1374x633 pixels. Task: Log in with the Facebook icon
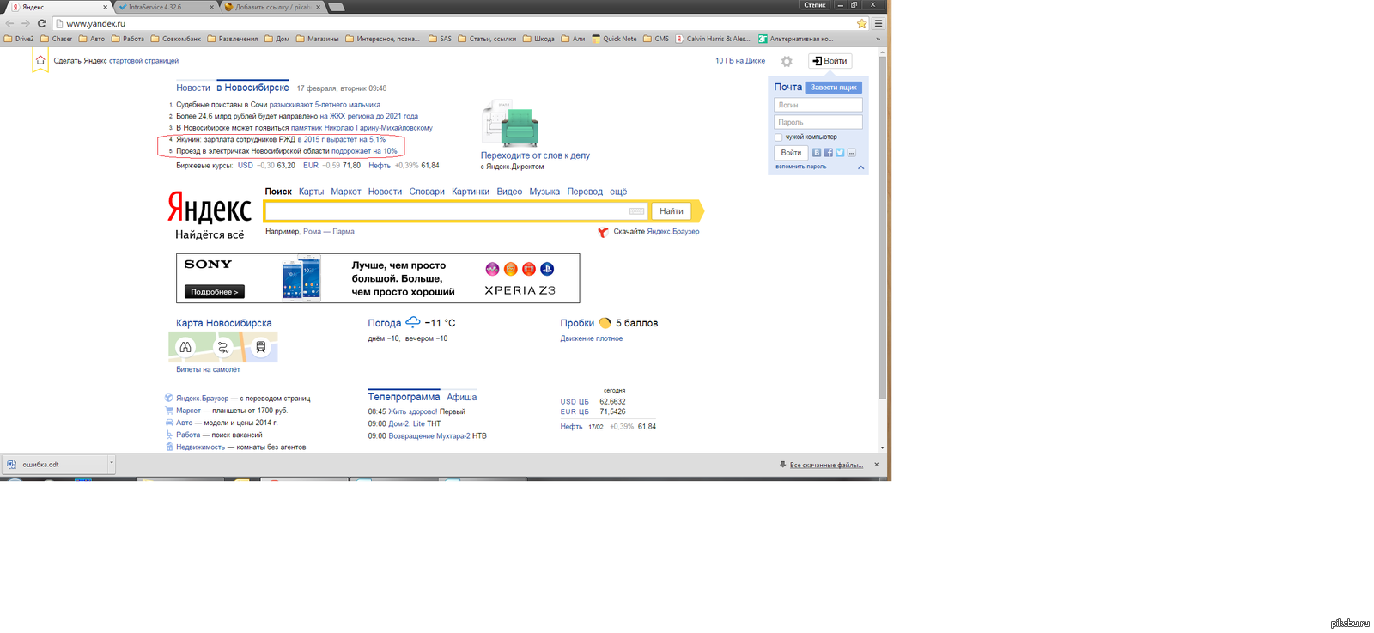(x=828, y=152)
